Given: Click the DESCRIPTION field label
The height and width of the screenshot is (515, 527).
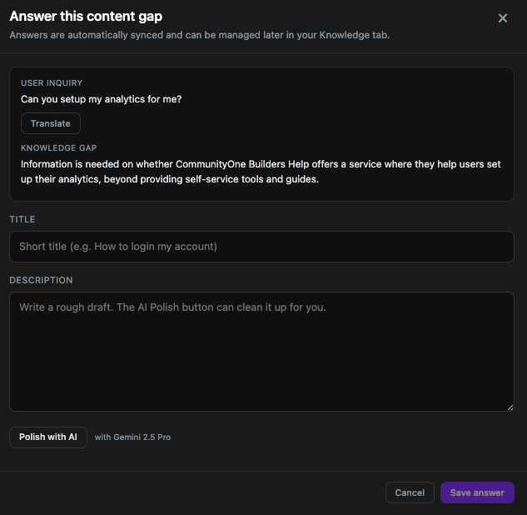Looking at the screenshot, I should [41, 280].
